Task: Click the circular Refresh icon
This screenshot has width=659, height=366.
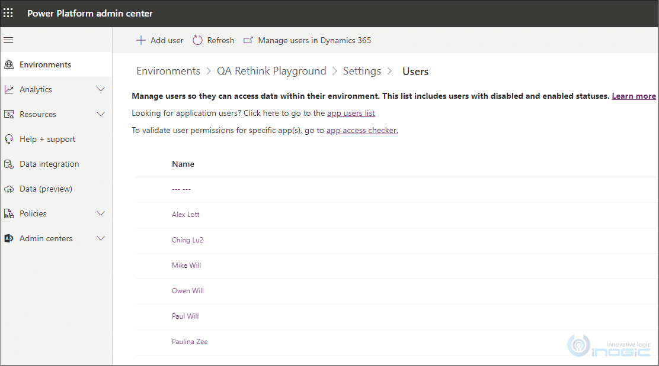Action: [x=197, y=40]
